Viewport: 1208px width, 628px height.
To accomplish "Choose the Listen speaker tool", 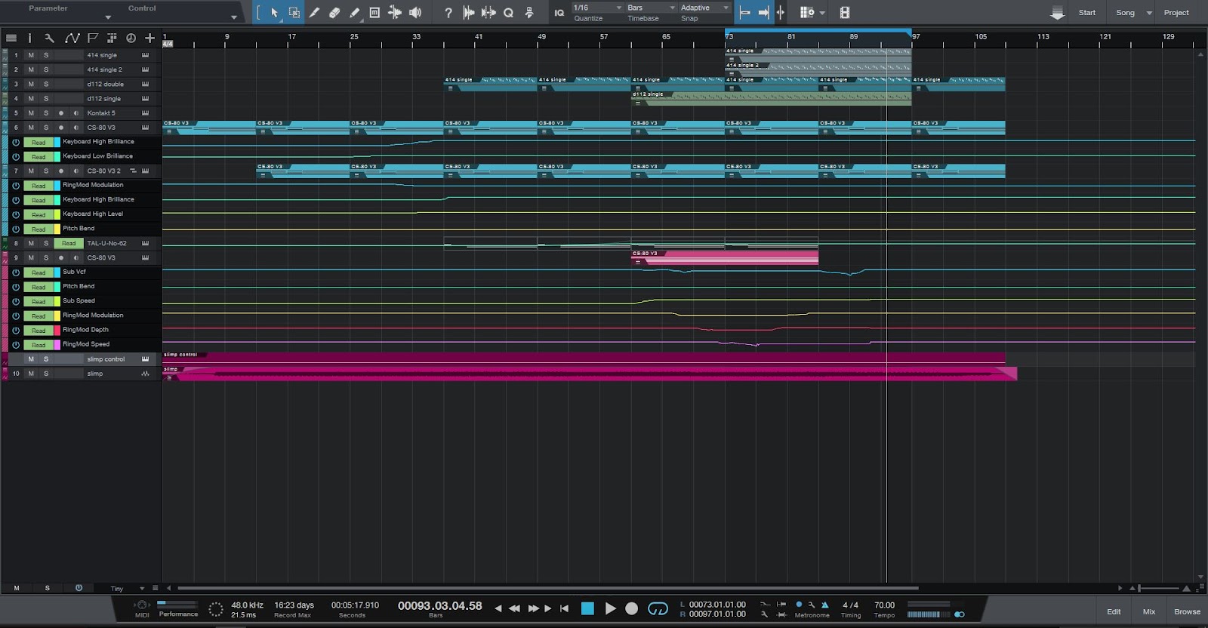I will (x=415, y=13).
